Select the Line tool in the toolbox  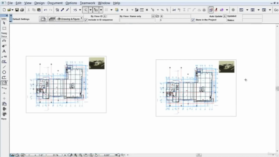tap(4, 67)
